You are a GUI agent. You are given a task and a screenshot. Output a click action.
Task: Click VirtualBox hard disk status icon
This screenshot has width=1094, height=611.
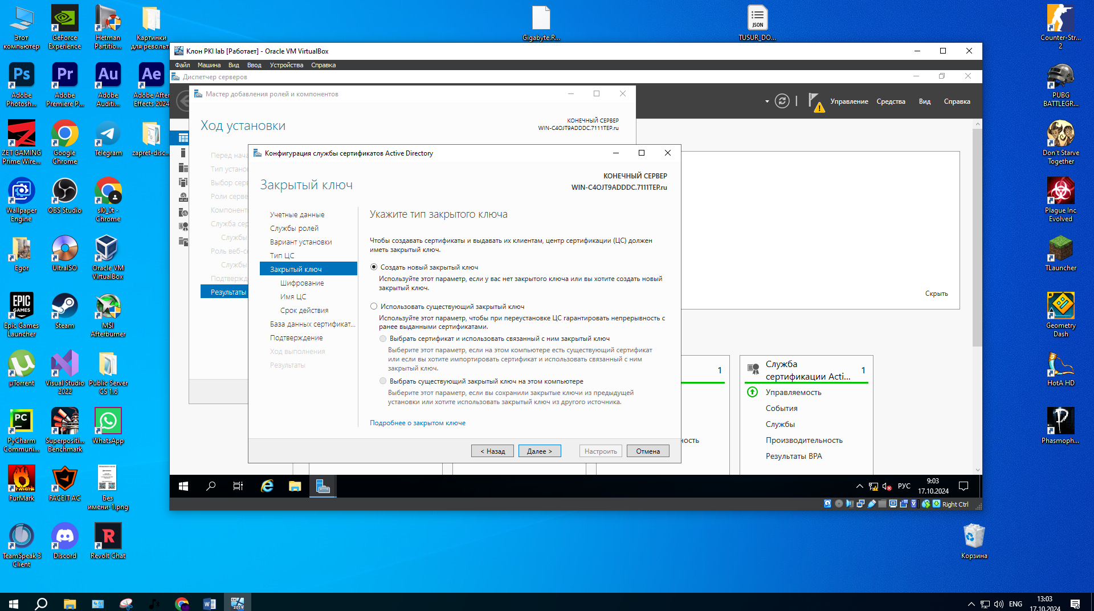click(828, 504)
